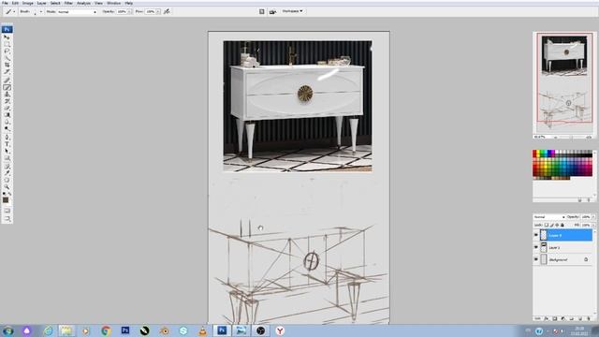Select the Pen tool

[7, 138]
